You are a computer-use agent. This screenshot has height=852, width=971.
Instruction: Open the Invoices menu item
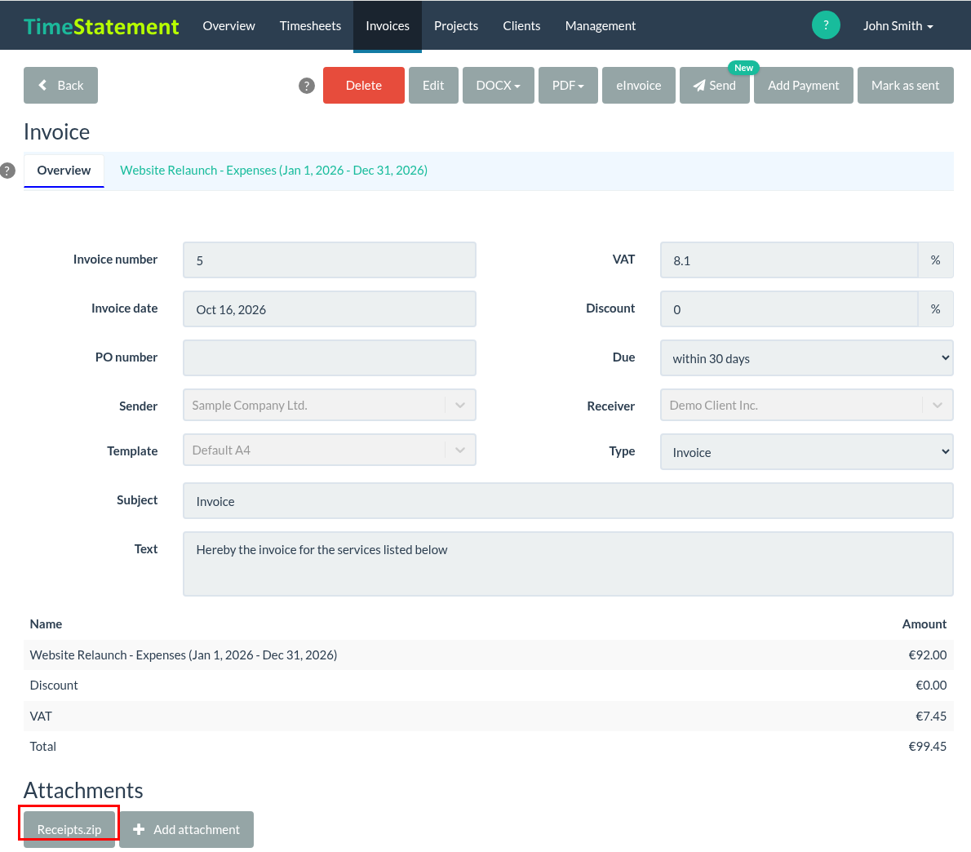388,26
